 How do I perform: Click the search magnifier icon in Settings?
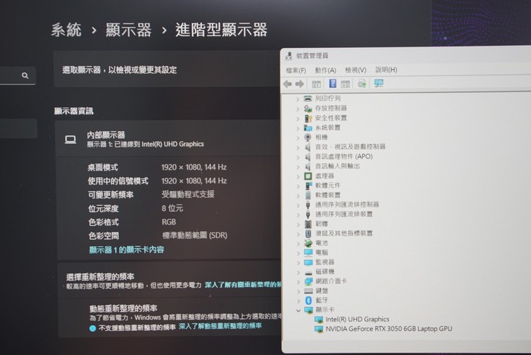(x=25, y=75)
